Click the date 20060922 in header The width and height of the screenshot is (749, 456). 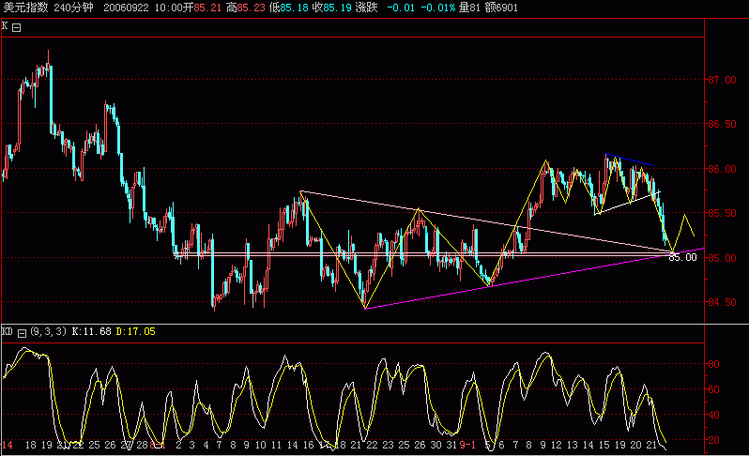[126, 8]
